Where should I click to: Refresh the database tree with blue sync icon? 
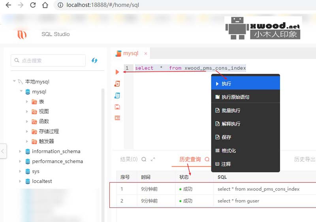[x=94, y=60]
